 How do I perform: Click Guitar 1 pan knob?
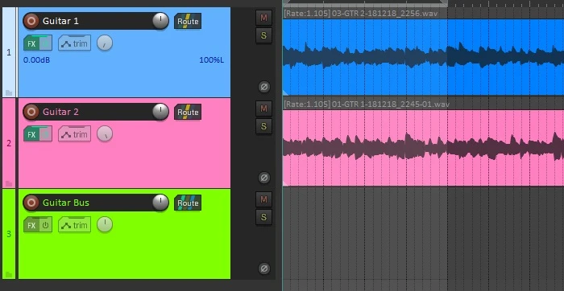click(105, 43)
